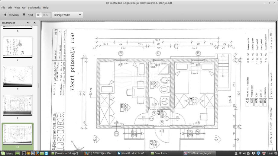
Task: Launch the Terminal from the panel
Action: click(24, 153)
